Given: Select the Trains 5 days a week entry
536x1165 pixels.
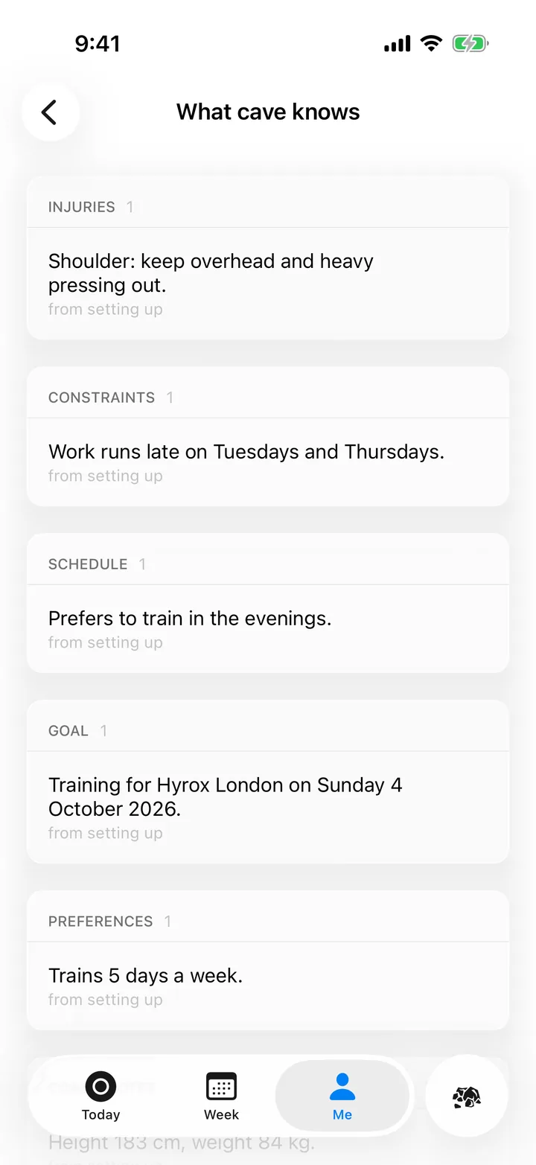Looking at the screenshot, I should tap(268, 986).
